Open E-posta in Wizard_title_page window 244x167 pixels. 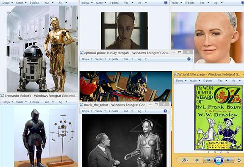coord(208,81)
